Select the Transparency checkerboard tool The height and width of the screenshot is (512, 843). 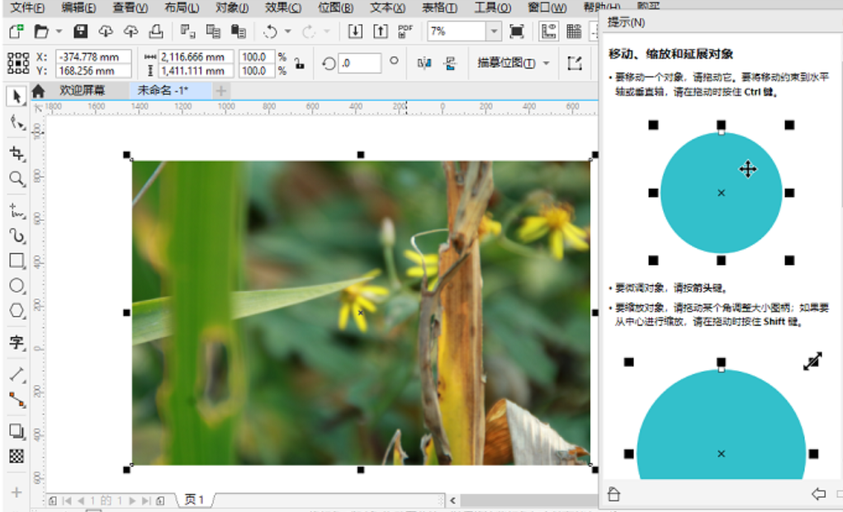(x=17, y=457)
